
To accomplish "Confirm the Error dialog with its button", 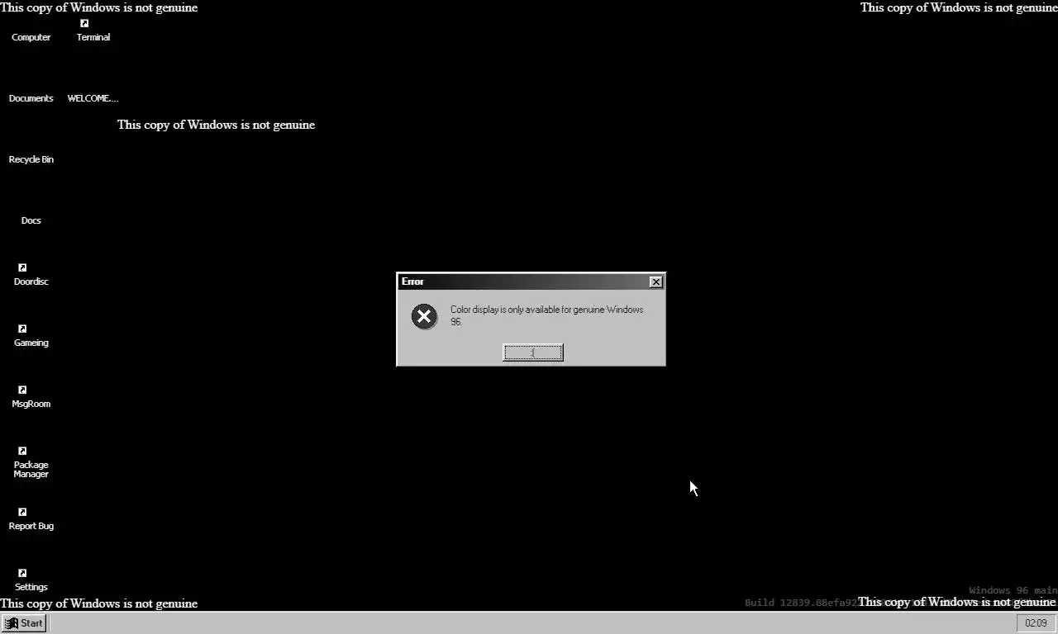I will pyautogui.click(x=533, y=352).
